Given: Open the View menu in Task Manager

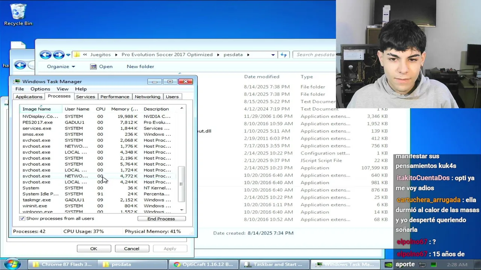Looking at the screenshot, I should pos(62,89).
